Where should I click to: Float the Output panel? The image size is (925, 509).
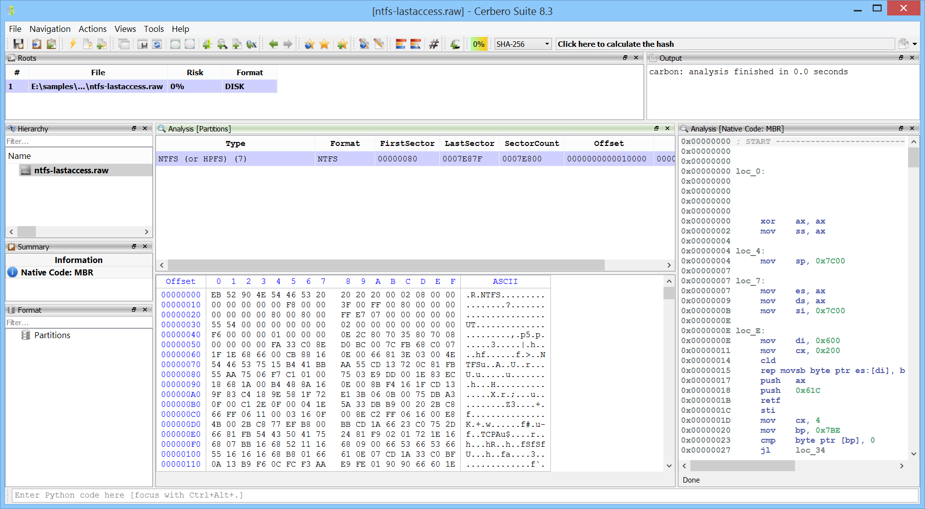(x=901, y=58)
